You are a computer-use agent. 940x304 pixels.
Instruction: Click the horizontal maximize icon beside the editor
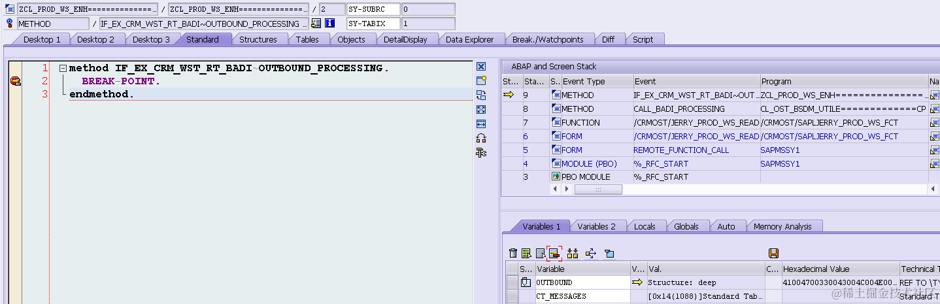tap(481, 124)
